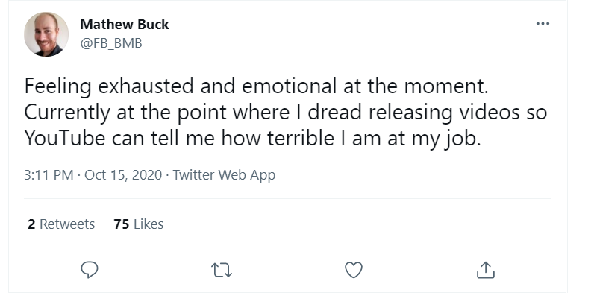The height and width of the screenshot is (293, 594).
Task: Click the bold 2 retweets count
Action: pyautogui.click(x=31, y=224)
